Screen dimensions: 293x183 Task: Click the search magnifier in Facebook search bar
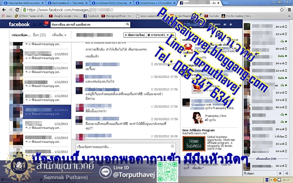point(127,25)
